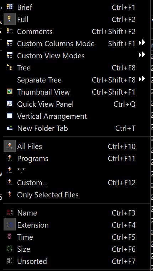Click the Comments view icon

point(10,31)
